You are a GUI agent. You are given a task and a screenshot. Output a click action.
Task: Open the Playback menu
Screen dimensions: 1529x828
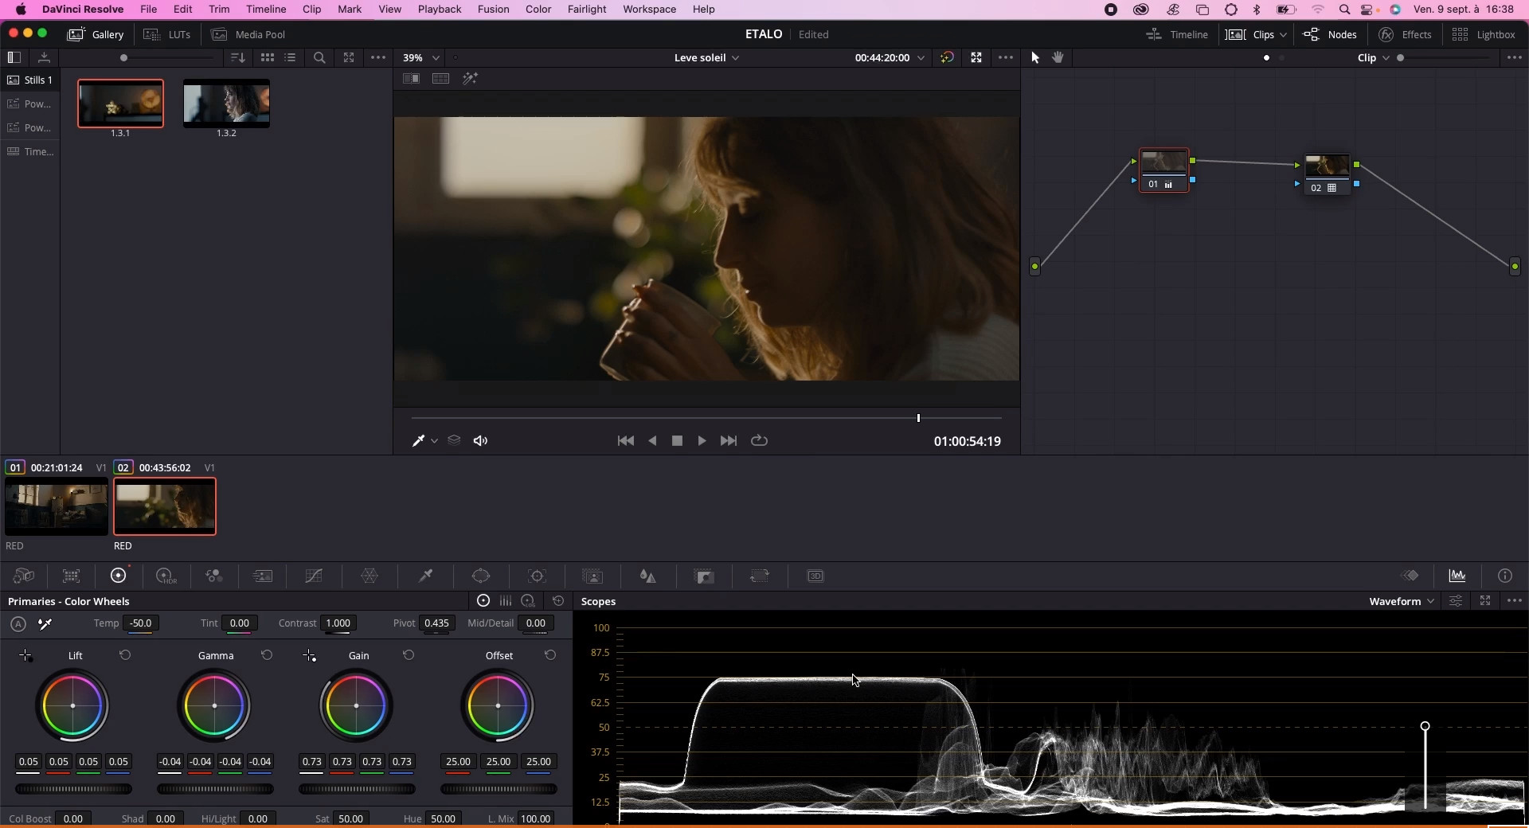tap(440, 10)
